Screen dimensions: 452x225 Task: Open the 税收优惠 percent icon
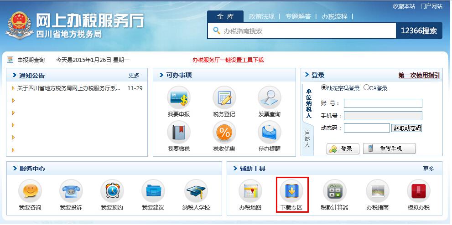click(224, 133)
